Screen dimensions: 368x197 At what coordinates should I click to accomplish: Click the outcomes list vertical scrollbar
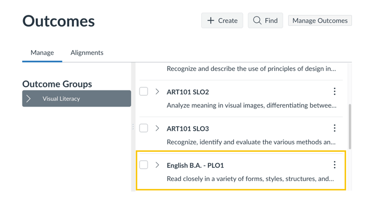[x=350, y=126]
